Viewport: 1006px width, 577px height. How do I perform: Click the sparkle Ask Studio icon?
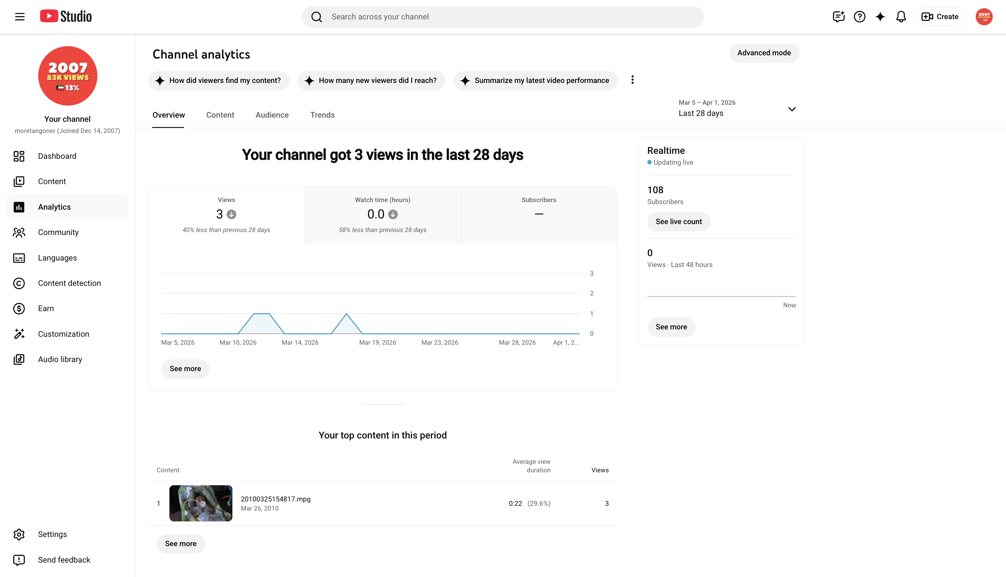click(880, 17)
